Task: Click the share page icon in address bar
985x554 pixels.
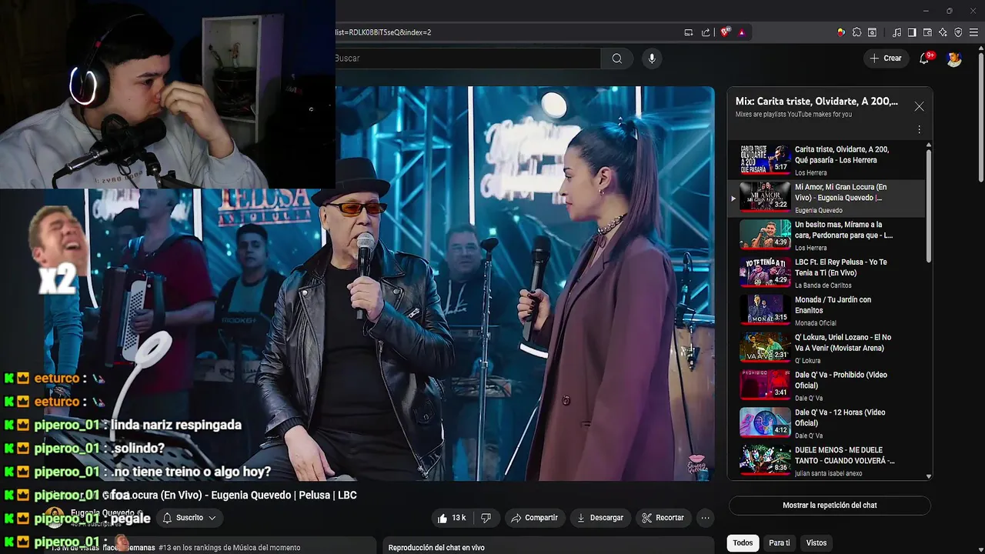Action: click(706, 32)
